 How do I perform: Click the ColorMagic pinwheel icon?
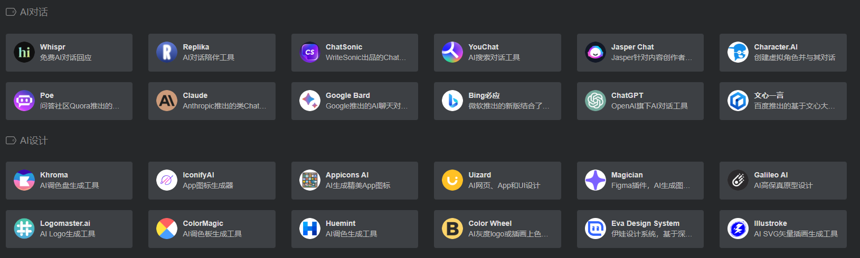[167, 229]
